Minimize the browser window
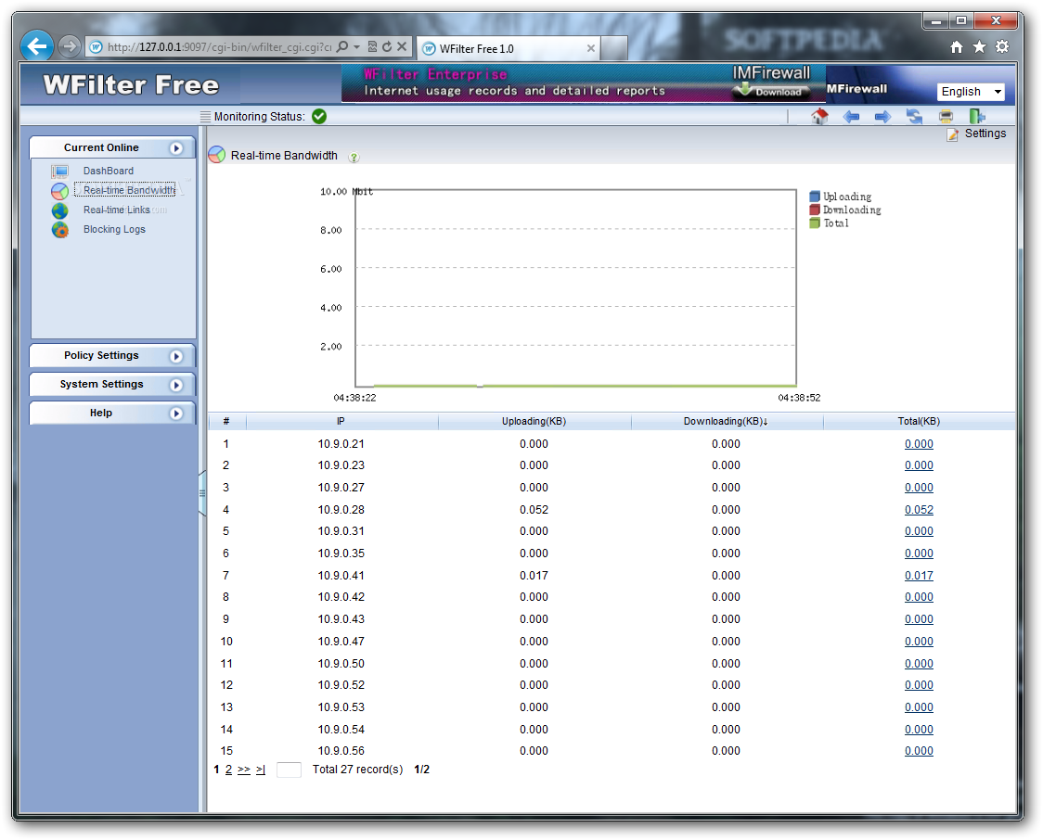Screen dimensions: 1043x840 coord(936,20)
